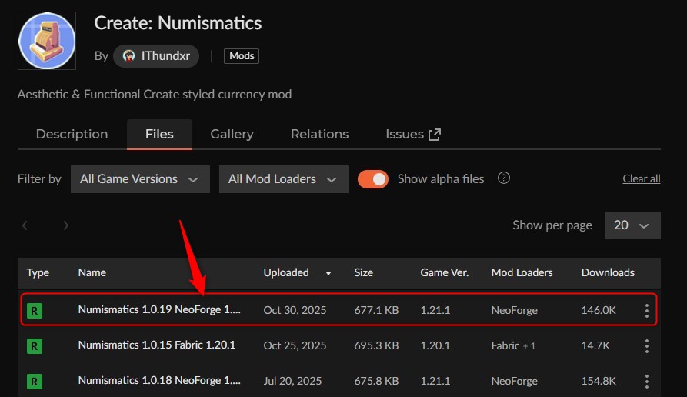Sort by the Type column header
Image resolution: width=687 pixels, height=397 pixels.
[38, 272]
